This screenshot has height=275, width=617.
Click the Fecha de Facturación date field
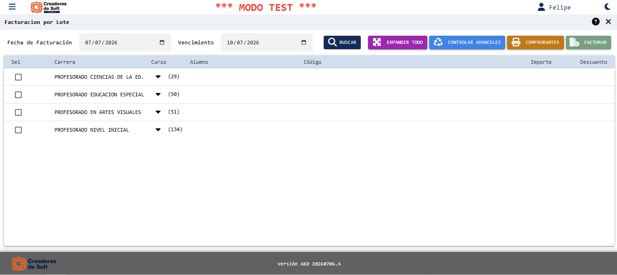pyautogui.click(x=125, y=43)
